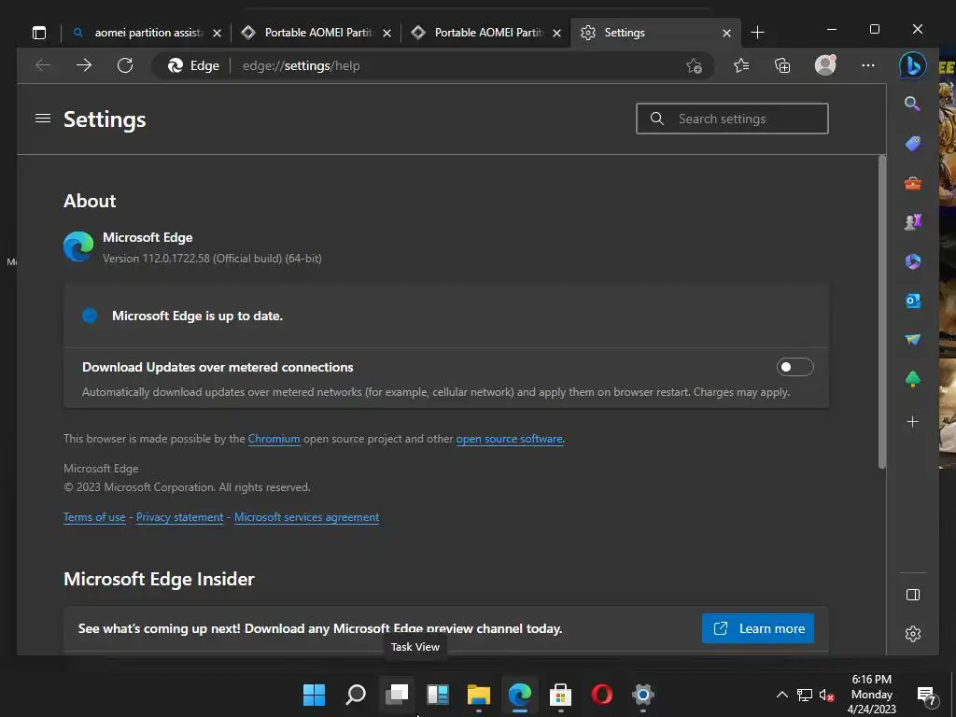Switch to the aomei partition assistant search tab
The image size is (956, 717).
pyautogui.click(x=146, y=33)
